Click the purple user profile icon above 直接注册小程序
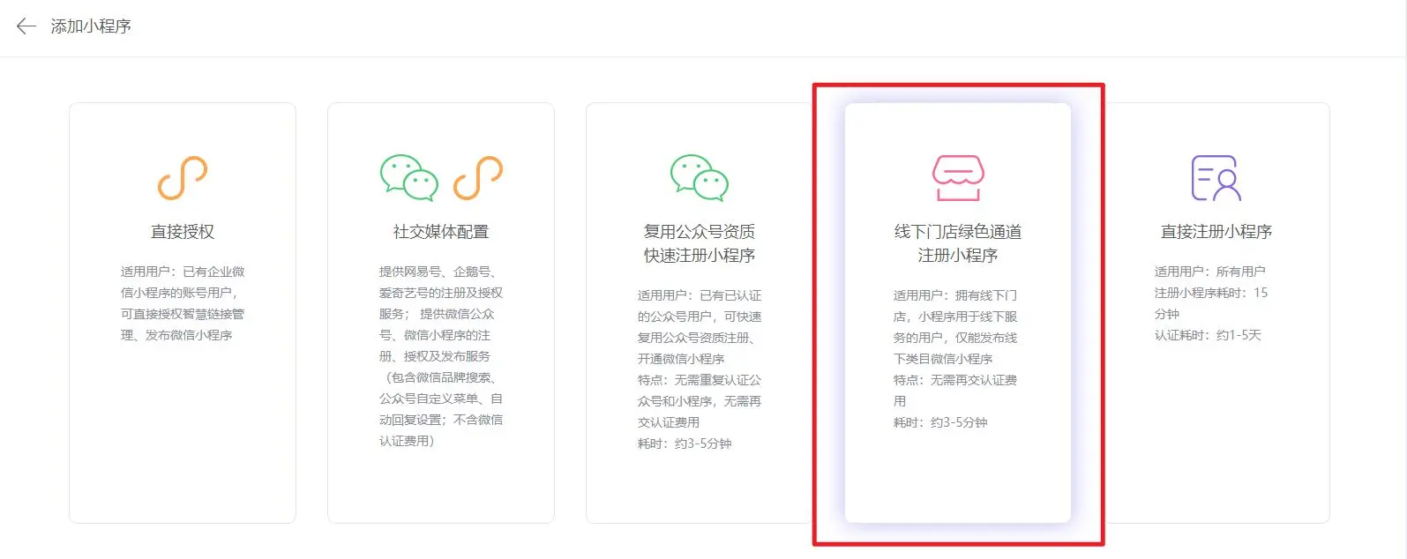 coord(1216,178)
